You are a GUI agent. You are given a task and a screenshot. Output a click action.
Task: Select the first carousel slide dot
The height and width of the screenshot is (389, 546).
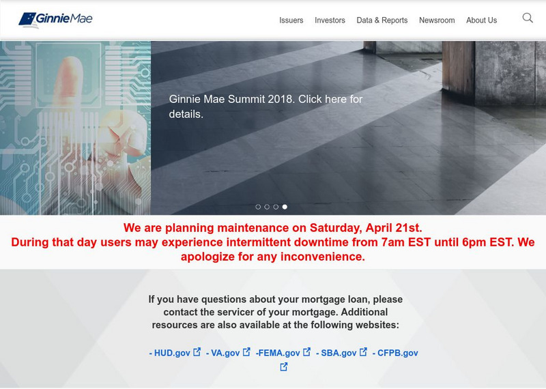(258, 207)
